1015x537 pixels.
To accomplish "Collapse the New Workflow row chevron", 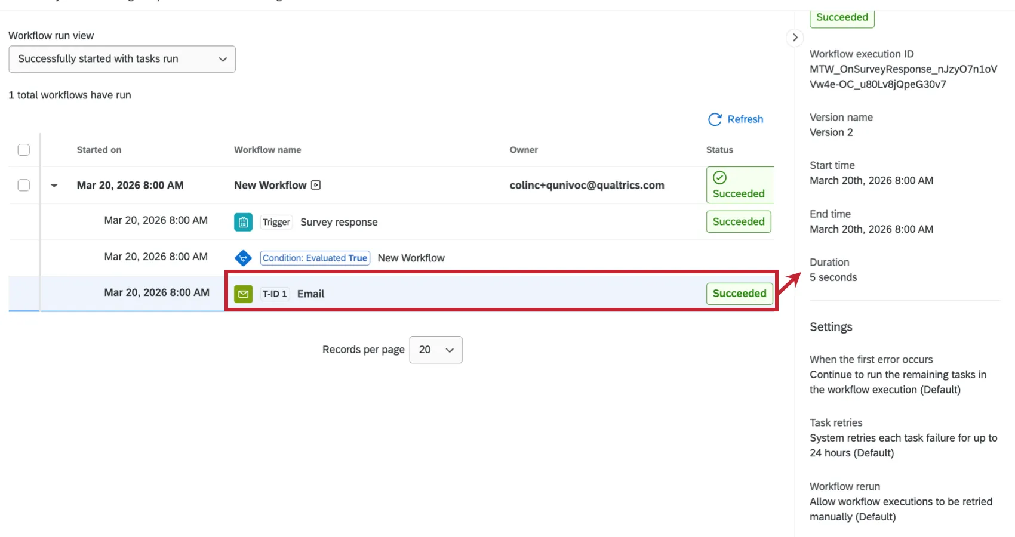I will [x=54, y=186].
